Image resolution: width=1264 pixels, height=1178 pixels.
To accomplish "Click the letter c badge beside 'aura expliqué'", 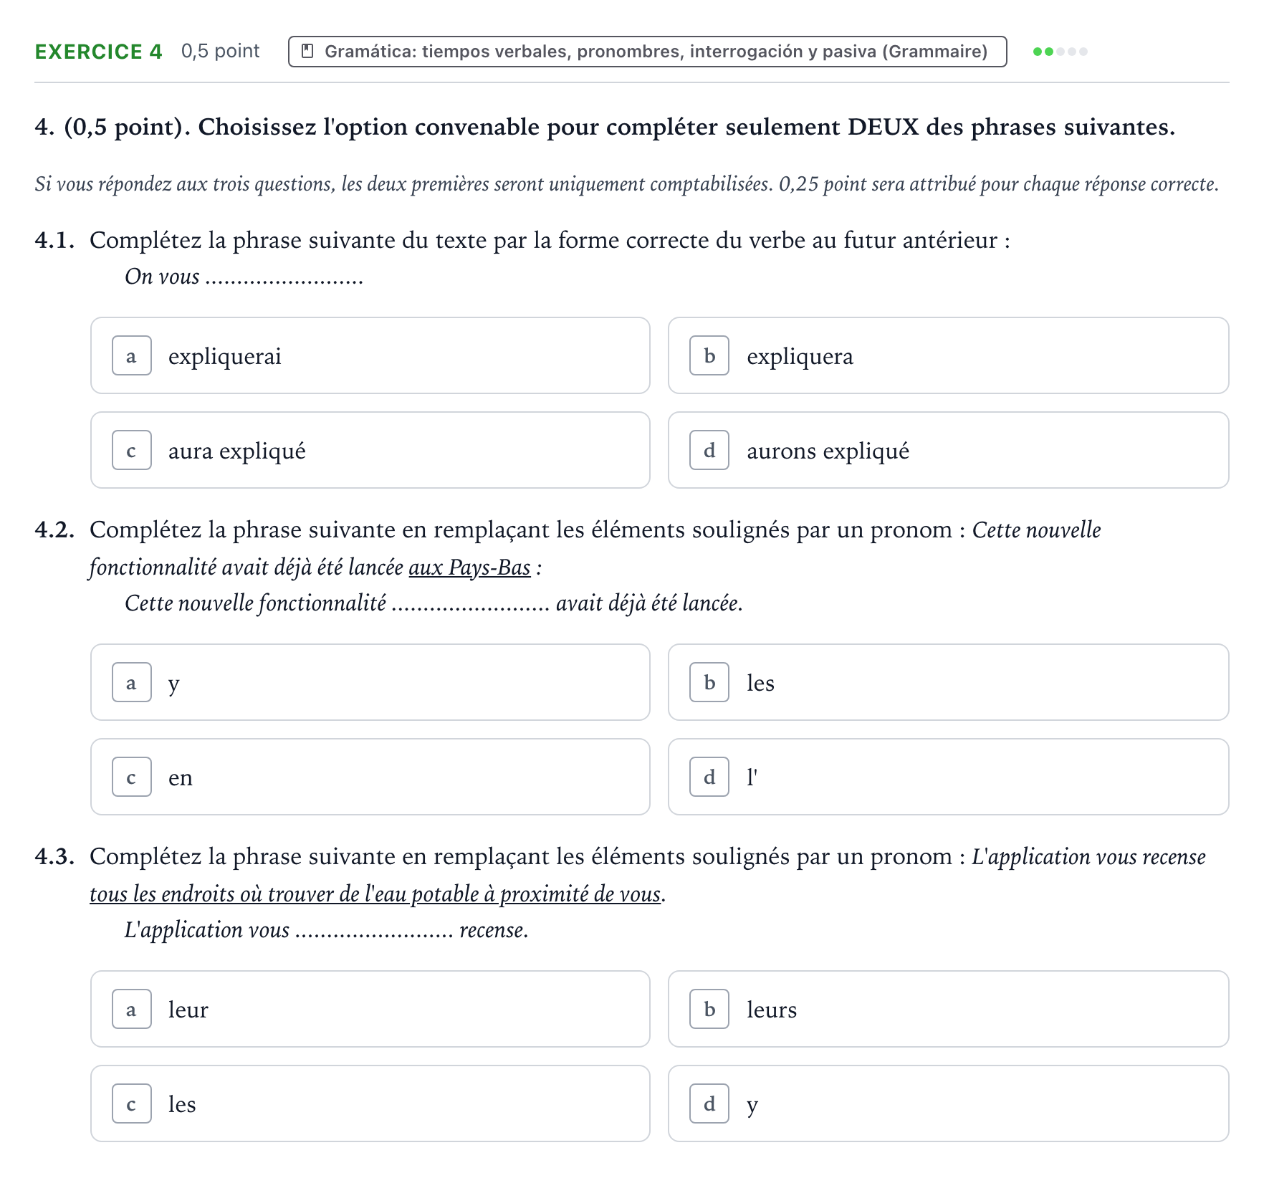I will (x=132, y=450).
